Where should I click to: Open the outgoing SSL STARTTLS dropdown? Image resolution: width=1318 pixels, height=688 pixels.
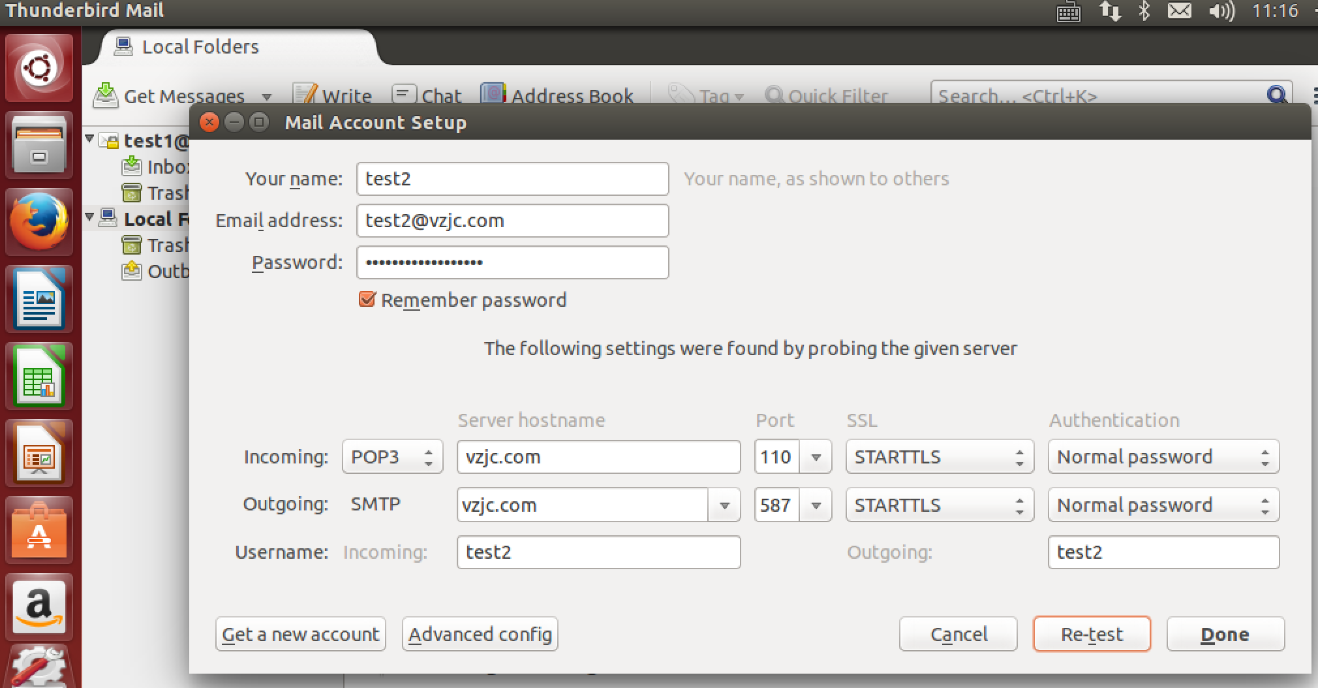click(x=940, y=505)
